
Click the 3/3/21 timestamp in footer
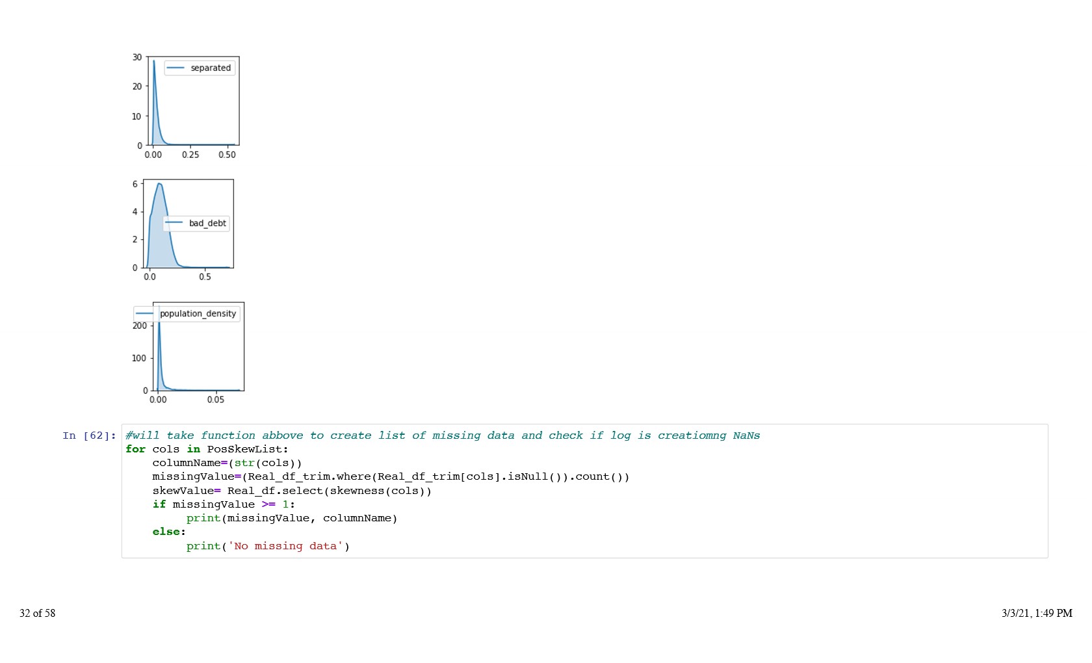point(1036,613)
